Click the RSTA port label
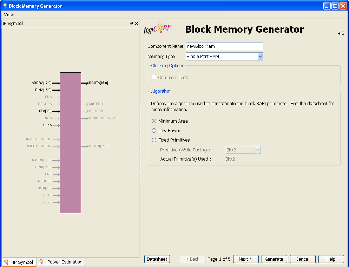349x267 pixels. pos(48,118)
